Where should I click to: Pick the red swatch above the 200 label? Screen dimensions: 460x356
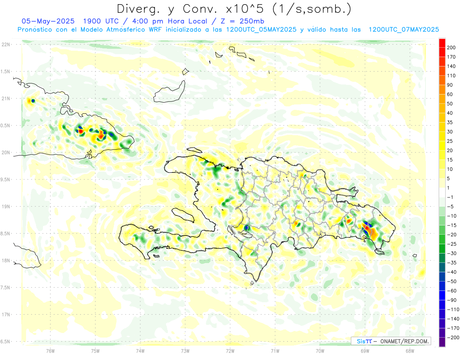point(442,43)
